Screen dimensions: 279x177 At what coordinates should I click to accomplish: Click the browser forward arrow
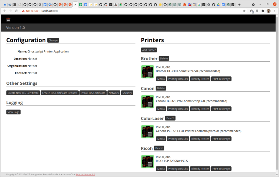[x=10, y=11]
